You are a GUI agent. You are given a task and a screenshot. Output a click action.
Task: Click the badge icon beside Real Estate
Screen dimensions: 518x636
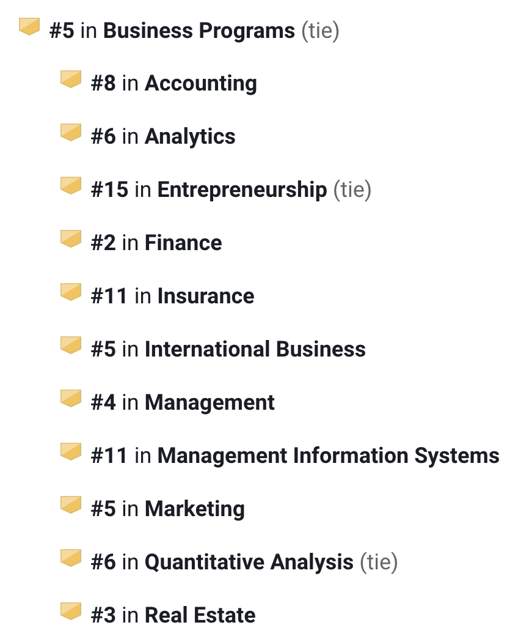coord(71,612)
